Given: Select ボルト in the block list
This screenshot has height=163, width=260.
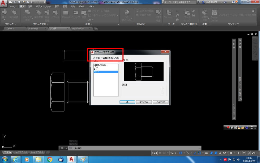Looking at the screenshot, I should (106, 72).
